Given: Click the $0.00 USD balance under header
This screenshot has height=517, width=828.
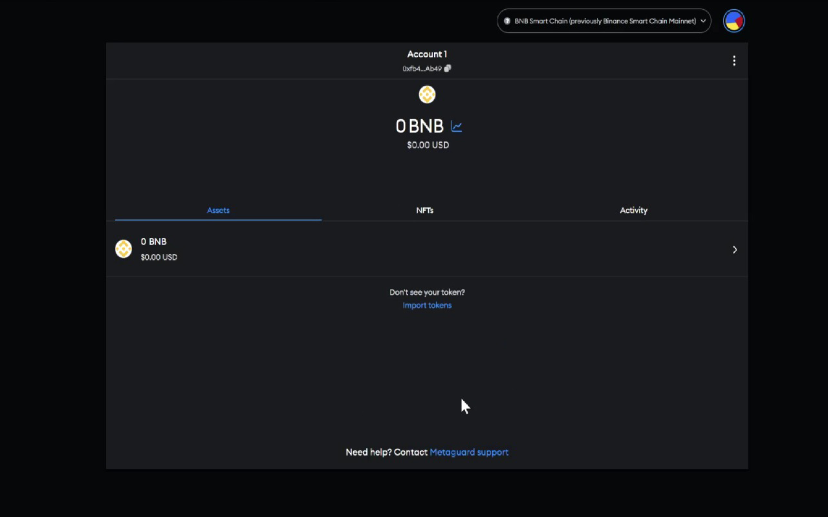Looking at the screenshot, I should (428, 145).
